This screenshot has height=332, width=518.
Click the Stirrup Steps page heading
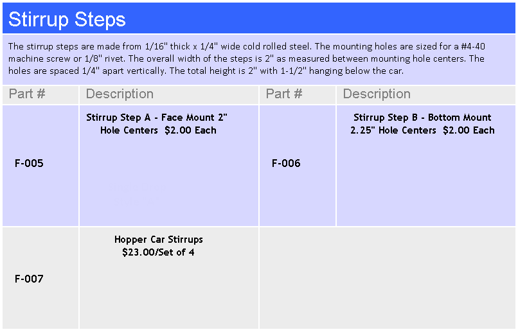point(67,19)
